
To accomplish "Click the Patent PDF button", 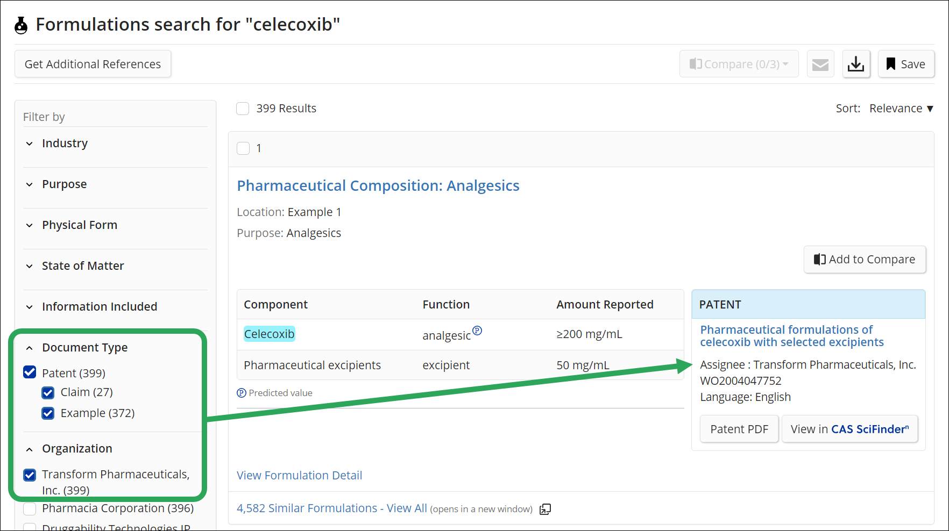I will click(x=739, y=429).
